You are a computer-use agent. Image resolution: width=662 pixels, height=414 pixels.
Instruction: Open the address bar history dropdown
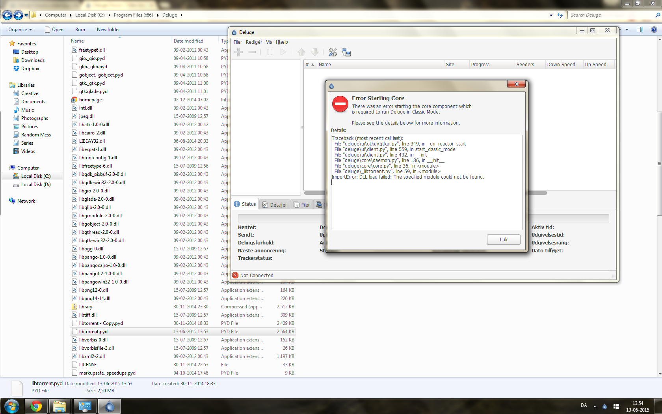tap(551, 15)
